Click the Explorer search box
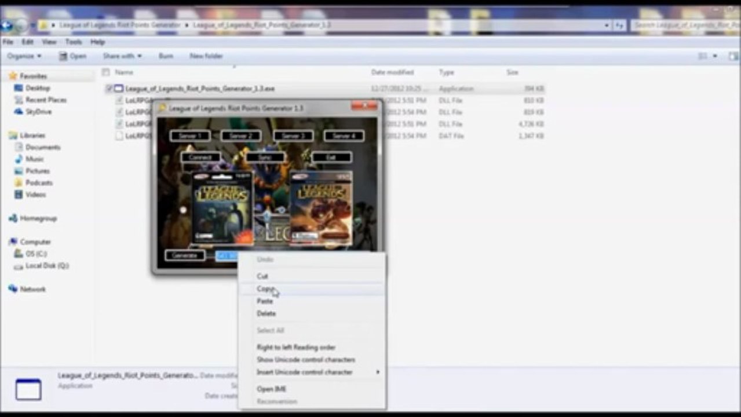The height and width of the screenshot is (417, 741). click(685, 25)
